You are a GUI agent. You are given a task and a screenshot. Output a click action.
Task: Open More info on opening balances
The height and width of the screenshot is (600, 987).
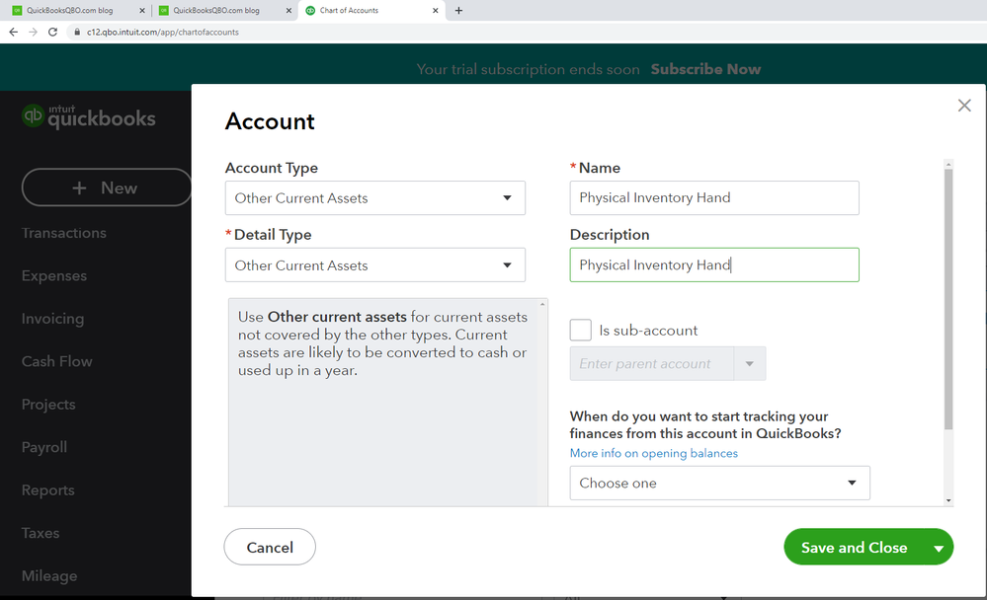pos(653,453)
